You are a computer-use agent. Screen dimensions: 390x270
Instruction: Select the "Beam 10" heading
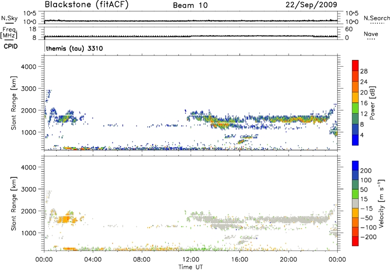[190, 5]
